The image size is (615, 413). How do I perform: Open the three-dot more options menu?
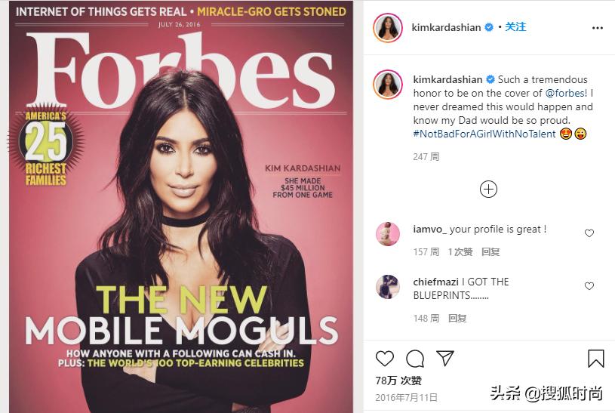pyautogui.click(x=598, y=28)
